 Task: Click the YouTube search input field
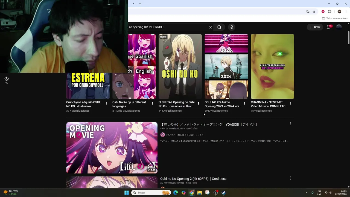pyautogui.click(x=167, y=27)
